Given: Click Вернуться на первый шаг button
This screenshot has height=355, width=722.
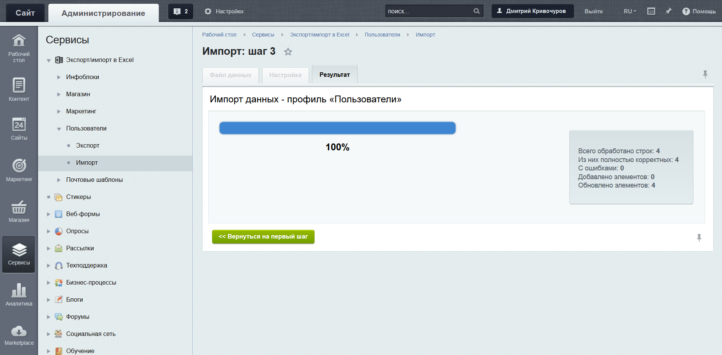Looking at the screenshot, I should pyautogui.click(x=263, y=237).
